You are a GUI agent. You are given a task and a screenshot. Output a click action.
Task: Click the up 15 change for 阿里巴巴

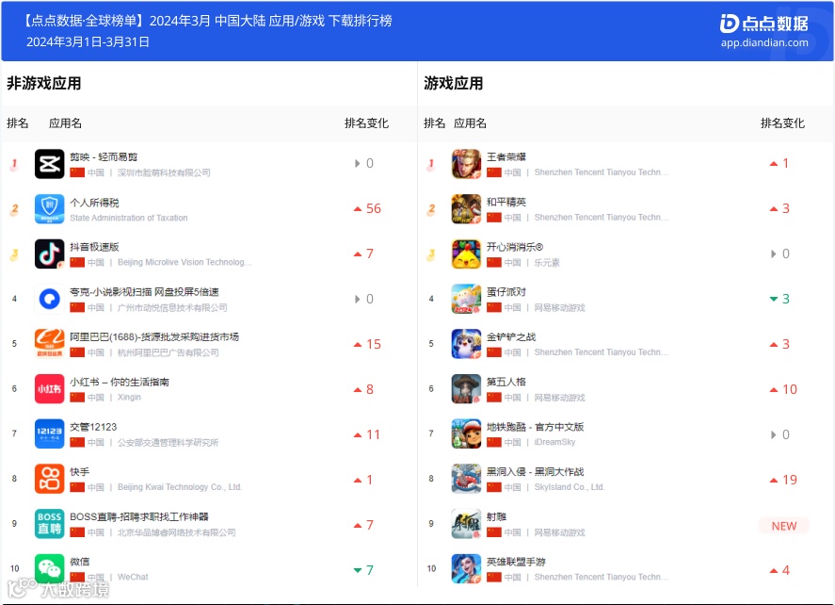coord(367,344)
